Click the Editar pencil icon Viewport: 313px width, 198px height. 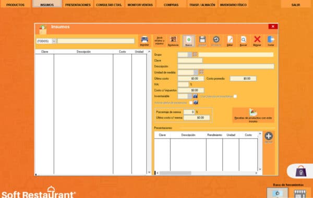click(x=230, y=41)
